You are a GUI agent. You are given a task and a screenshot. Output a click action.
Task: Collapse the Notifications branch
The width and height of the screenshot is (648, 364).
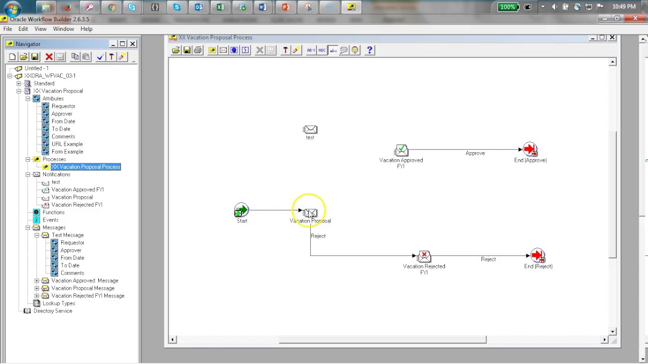28,174
